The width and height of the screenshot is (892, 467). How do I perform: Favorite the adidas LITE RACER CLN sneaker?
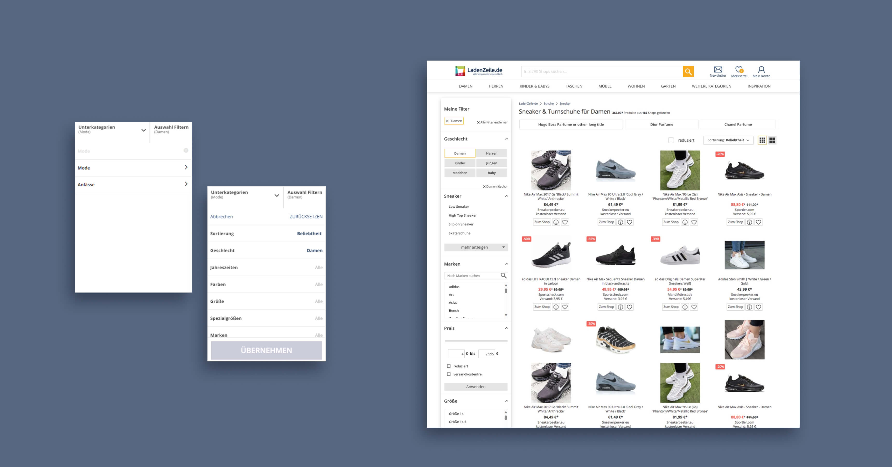(565, 307)
